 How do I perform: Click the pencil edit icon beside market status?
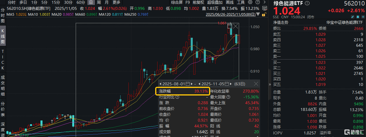[353, 17]
